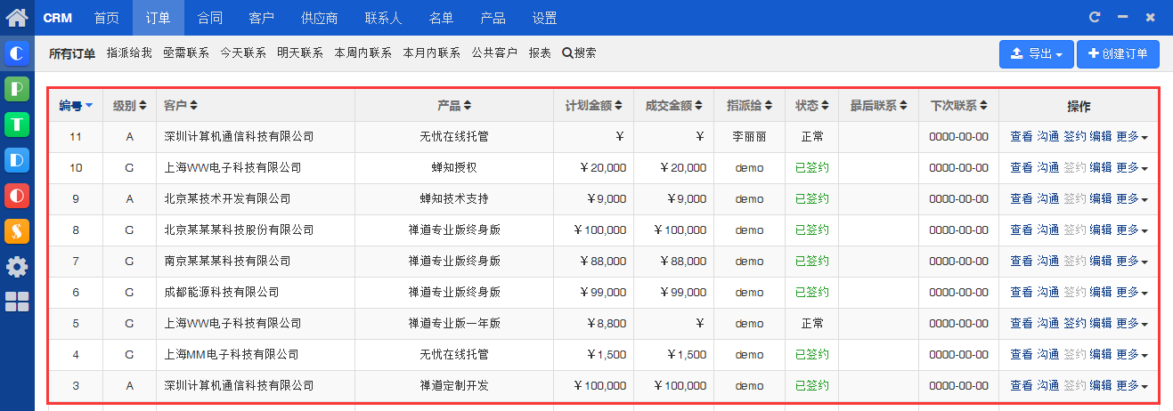Screen dimensions: 1173x411
Task: Open 搜索 search filter
Action: tap(579, 53)
